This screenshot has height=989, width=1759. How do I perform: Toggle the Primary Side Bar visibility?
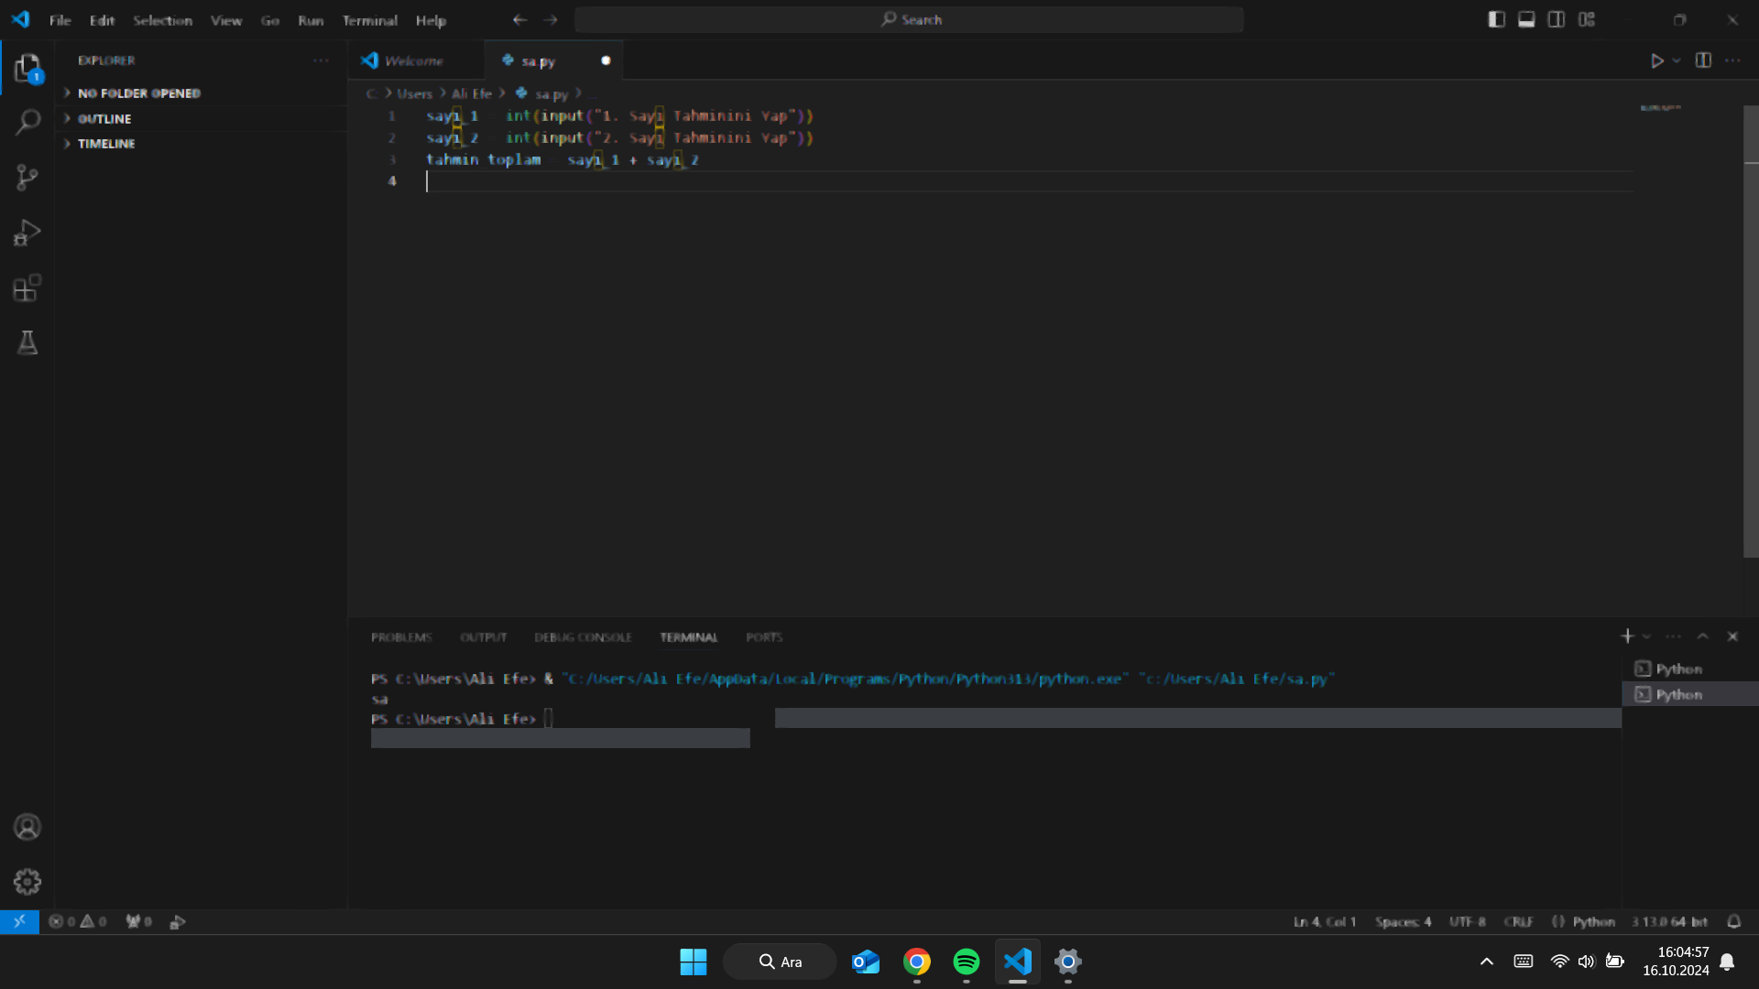tap(1496, 19)
